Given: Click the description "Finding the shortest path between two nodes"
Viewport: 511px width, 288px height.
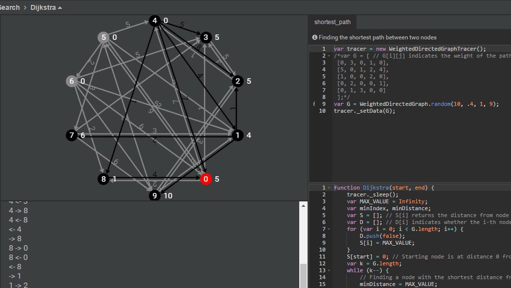Looking at the screenshot, I should [x=377, y=37].
